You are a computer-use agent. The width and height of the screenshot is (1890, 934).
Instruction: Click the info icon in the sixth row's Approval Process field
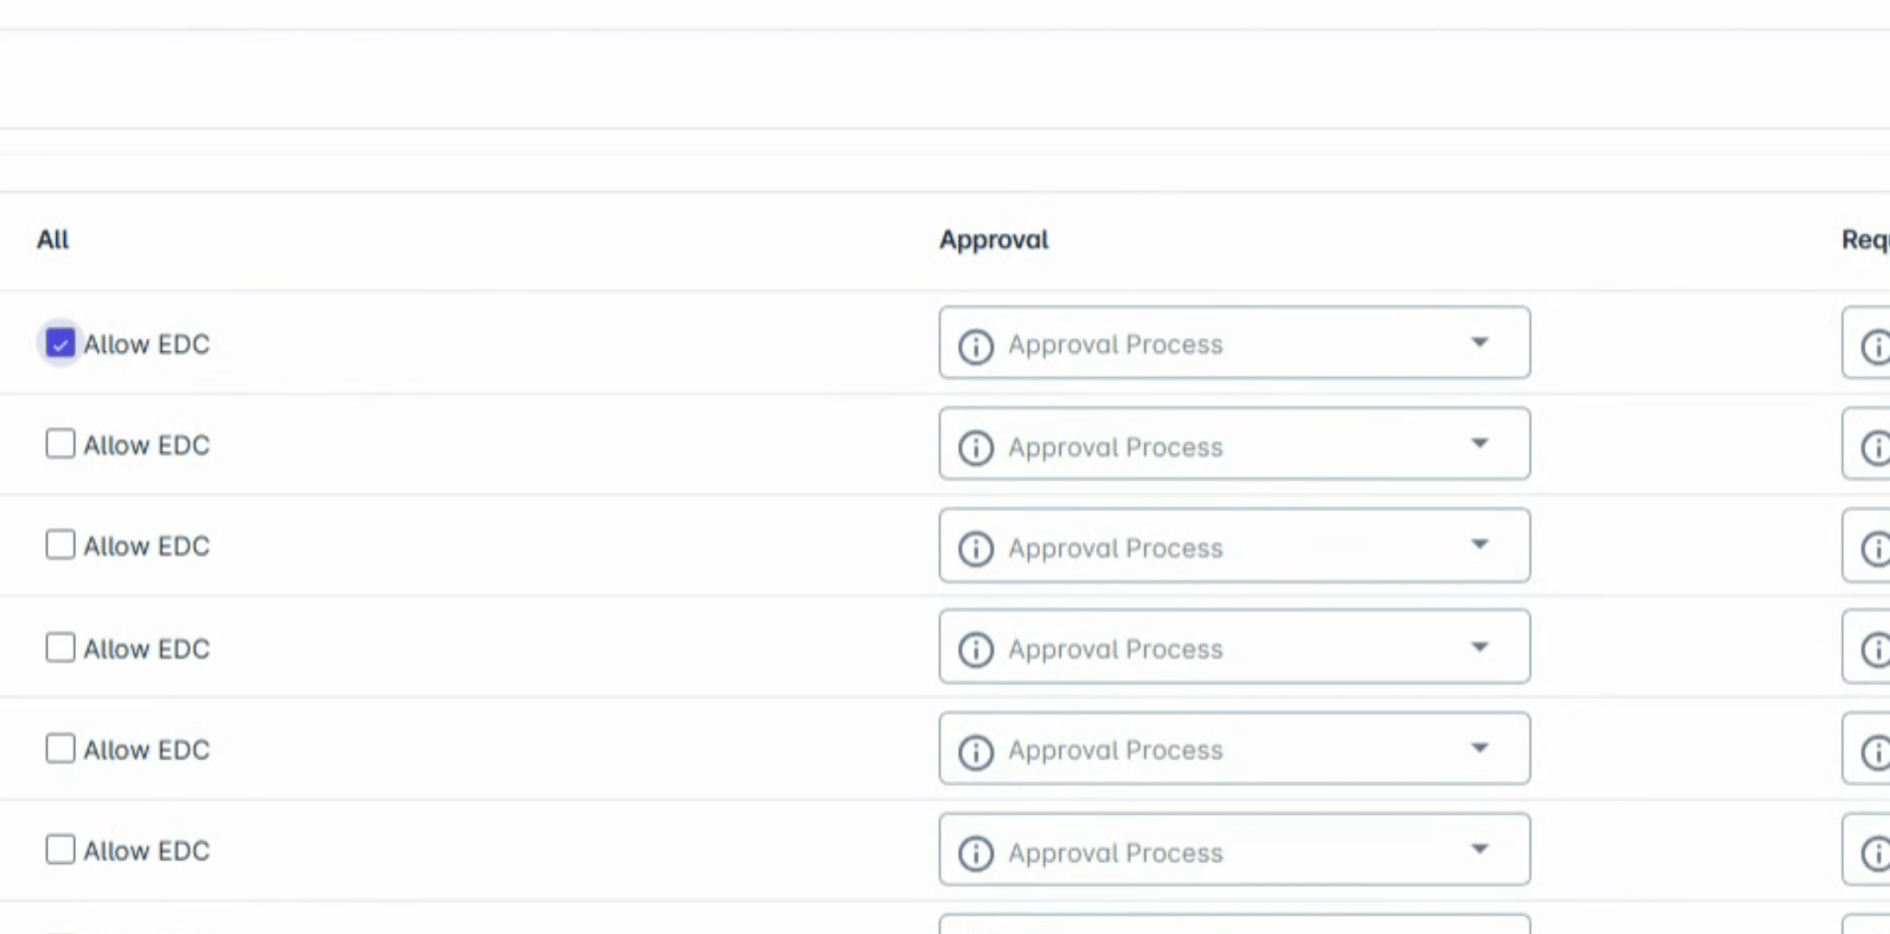pos(975,853)
